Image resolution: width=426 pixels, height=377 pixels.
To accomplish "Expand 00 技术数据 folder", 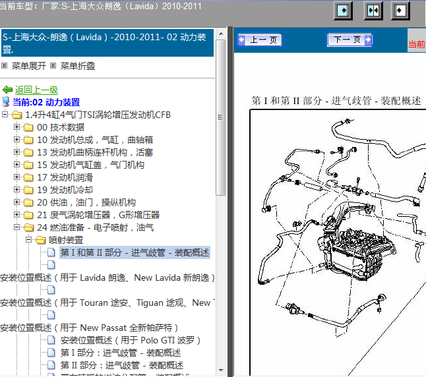I will tap(17, 127).
